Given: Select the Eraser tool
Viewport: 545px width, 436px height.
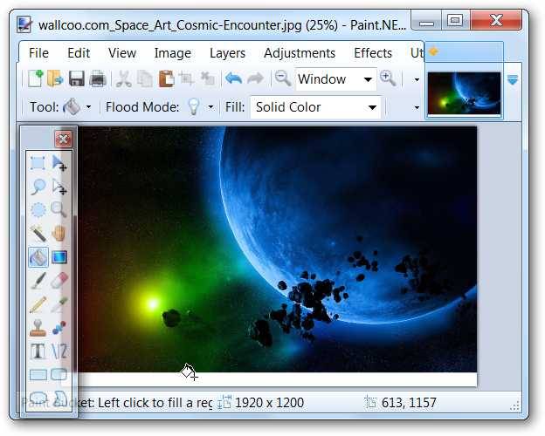Looking at the screenshot, I should tap(59, 281).
